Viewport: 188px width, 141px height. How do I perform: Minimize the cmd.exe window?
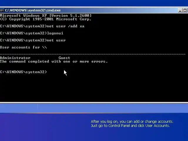180,11
